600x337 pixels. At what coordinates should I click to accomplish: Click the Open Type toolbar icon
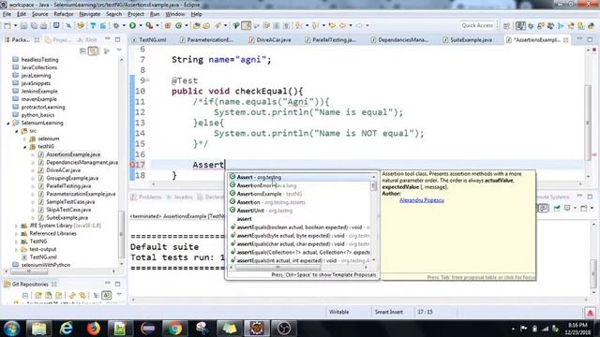coord(196,25)
